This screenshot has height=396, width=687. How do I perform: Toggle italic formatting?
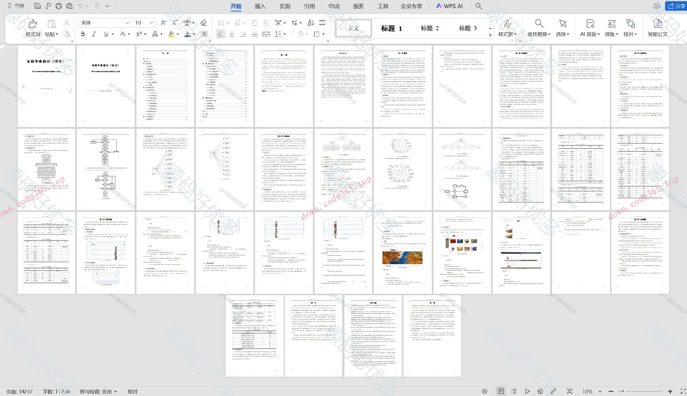94,34
